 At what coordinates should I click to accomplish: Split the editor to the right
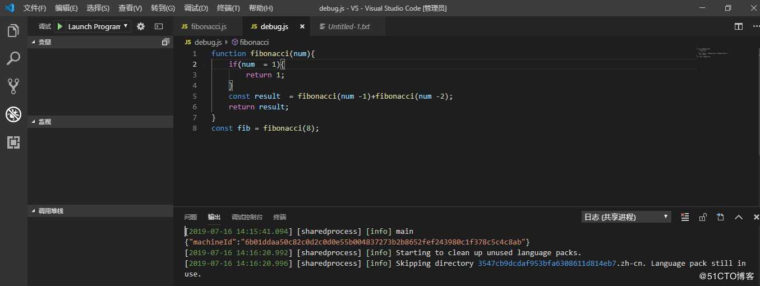pyautogui.click(x=739, y=26)
